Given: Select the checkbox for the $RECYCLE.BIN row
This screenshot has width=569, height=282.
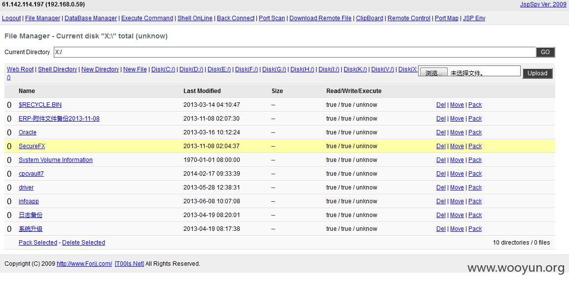Looking at the screenshot, I should (9, 105).
